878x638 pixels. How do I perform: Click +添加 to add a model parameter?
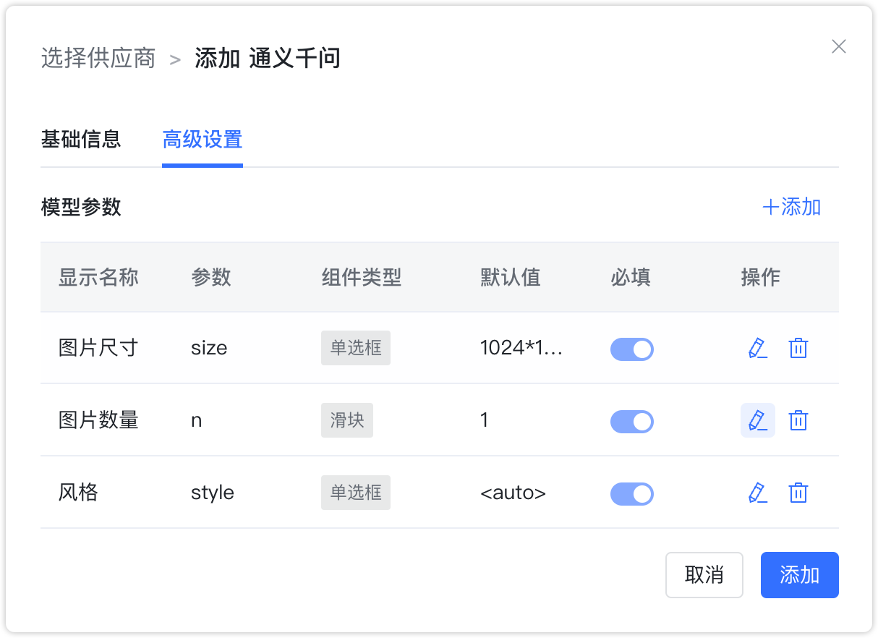tap(791, 207)
